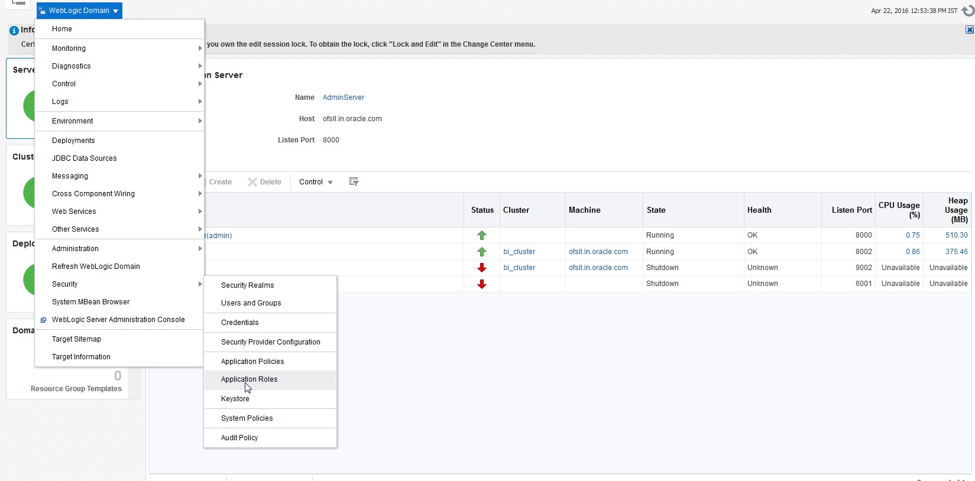The width and height of the screenshot is (975, 481).
Task: Sort by the Machine column header
Action: pos(604,210)
